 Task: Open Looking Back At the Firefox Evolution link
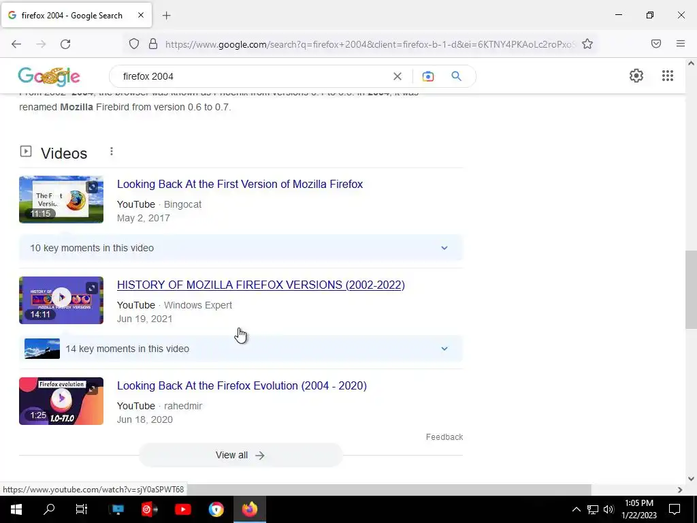[x=242, y=385]
